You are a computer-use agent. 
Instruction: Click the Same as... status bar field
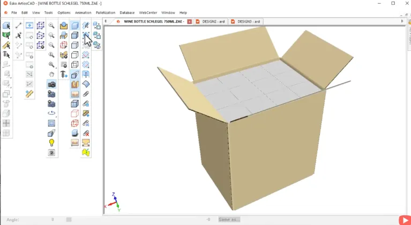229,220
